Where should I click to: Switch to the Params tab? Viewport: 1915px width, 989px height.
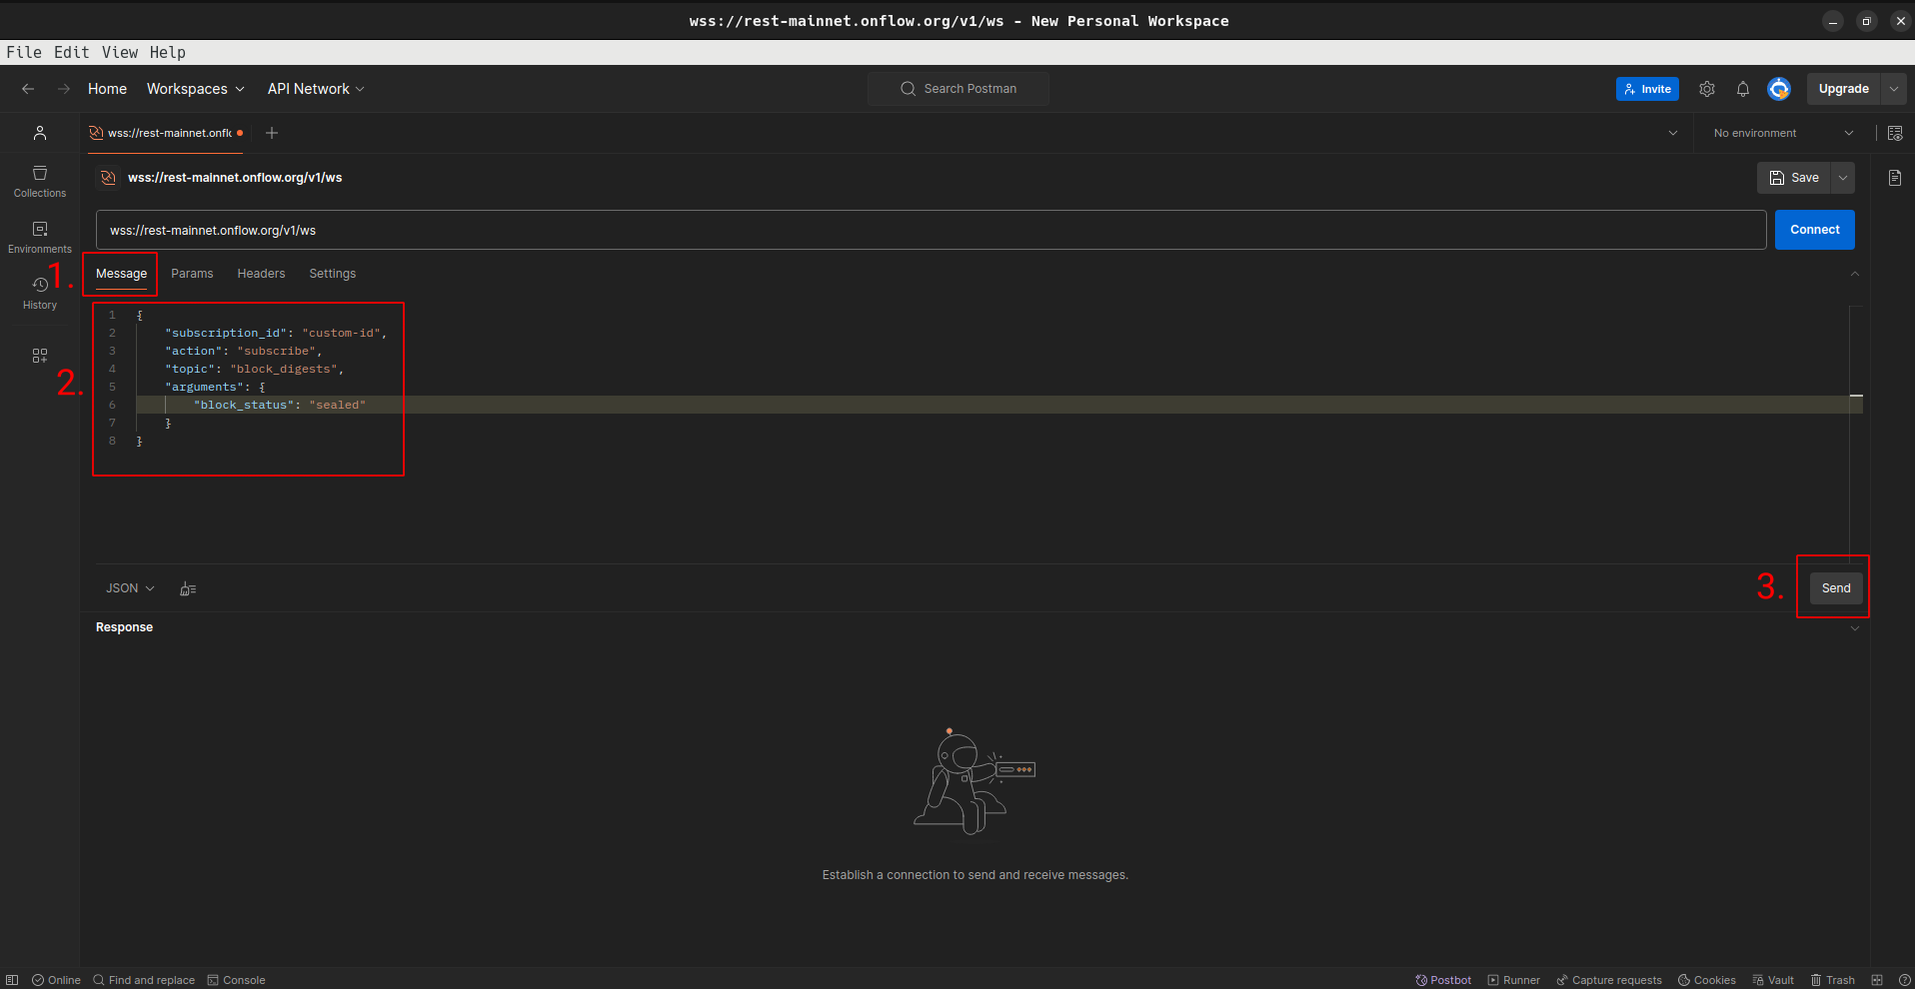pyautogui.click(x=192, y=274)
